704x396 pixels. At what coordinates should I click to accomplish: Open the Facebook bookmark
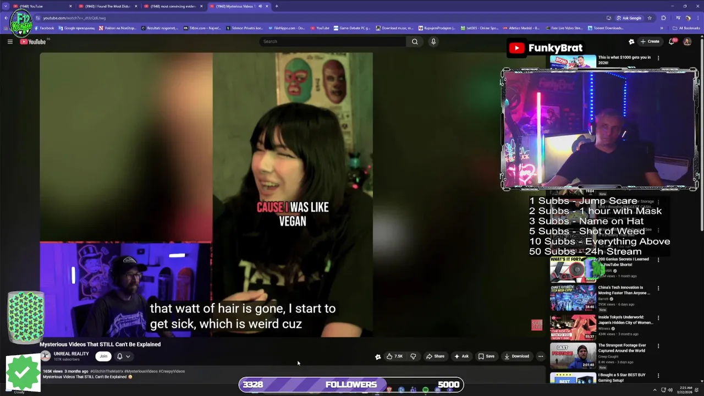pyautogui.click(x=43, y=28)
